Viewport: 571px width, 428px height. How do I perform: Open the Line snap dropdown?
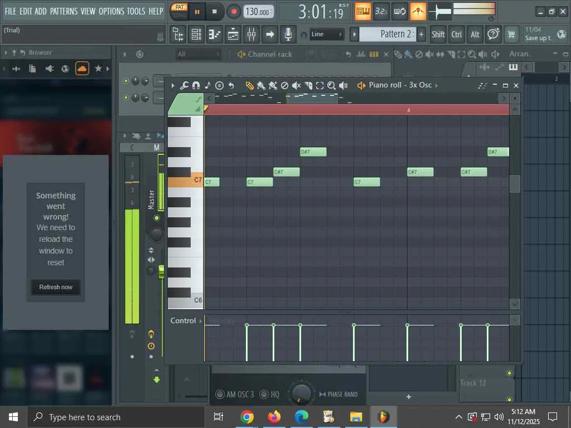327,35
